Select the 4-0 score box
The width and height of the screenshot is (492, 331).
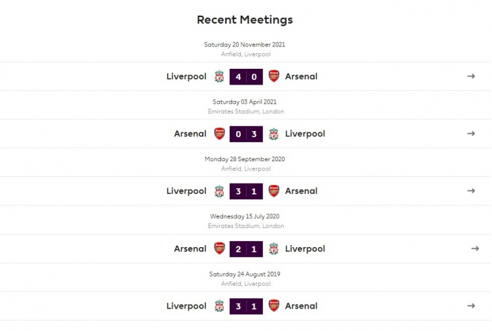pos(246,77)
